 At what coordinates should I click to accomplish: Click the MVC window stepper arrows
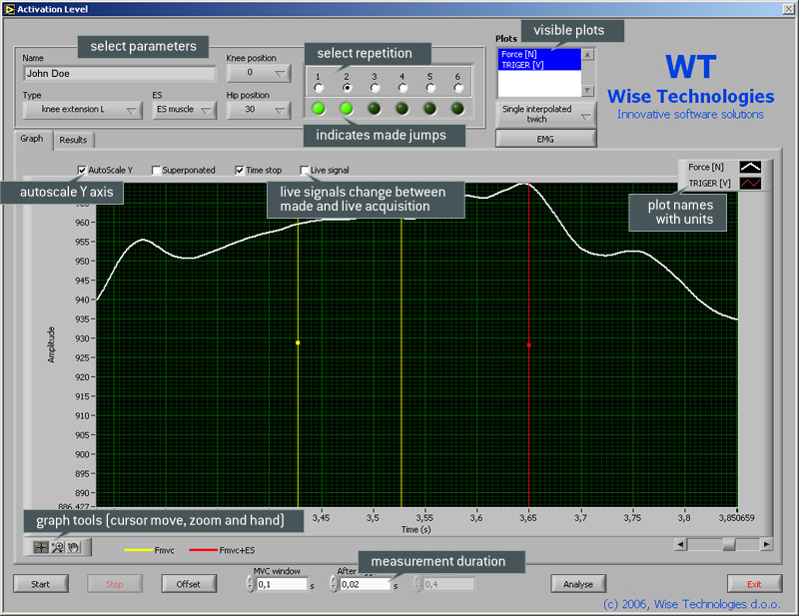[x=250, y=584]
